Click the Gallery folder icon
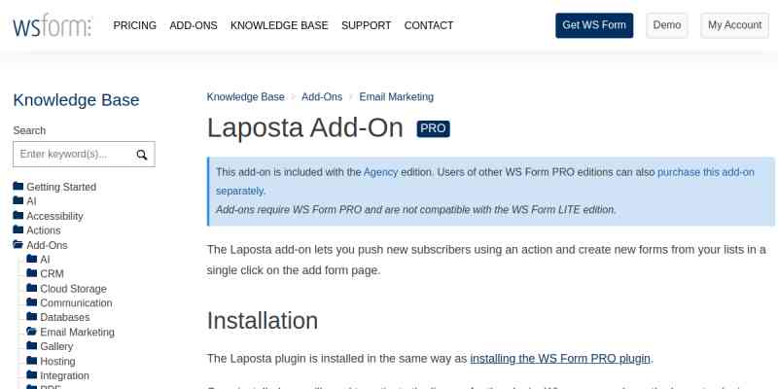 tap(31, 346)
